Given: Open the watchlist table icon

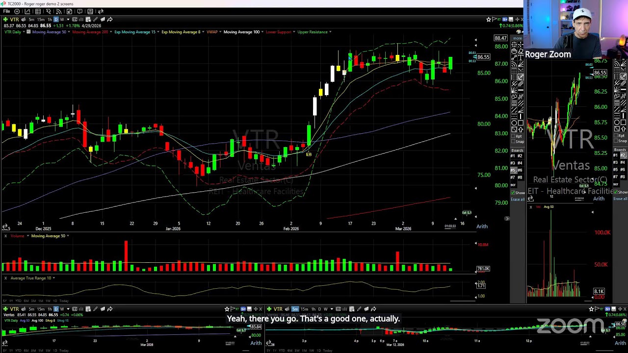Looking at the screenshot, I should tap(38, 11).
